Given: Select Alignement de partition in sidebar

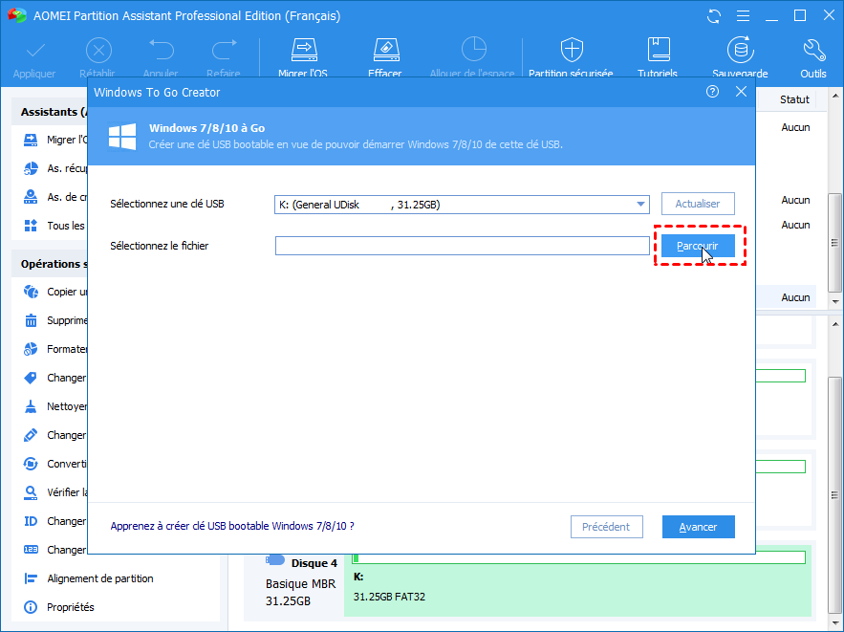Looking at the screenshot, I should point(100,578).
